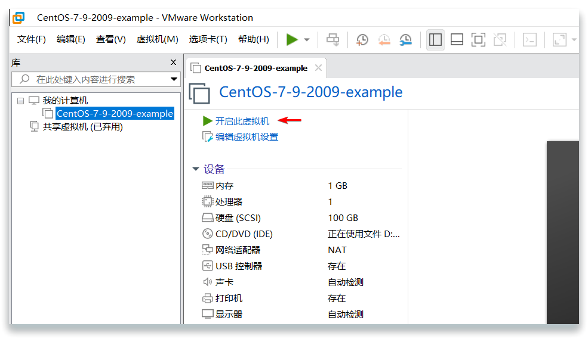Select CentOS-7-9-2009-example in library tree
588x339 pixels.
click(x=115, y=113)
